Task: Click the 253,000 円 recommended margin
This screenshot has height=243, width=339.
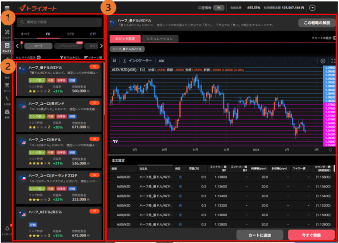Action: 81,199
